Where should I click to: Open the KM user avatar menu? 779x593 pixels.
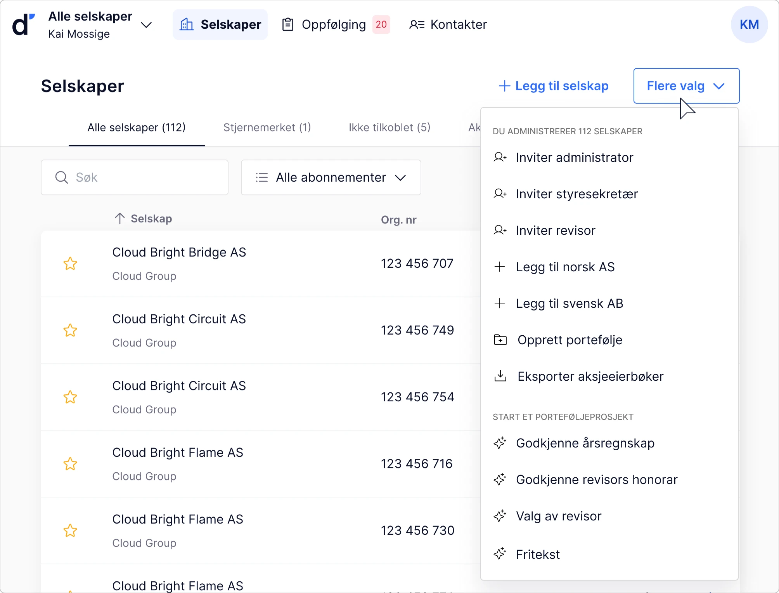749,24
